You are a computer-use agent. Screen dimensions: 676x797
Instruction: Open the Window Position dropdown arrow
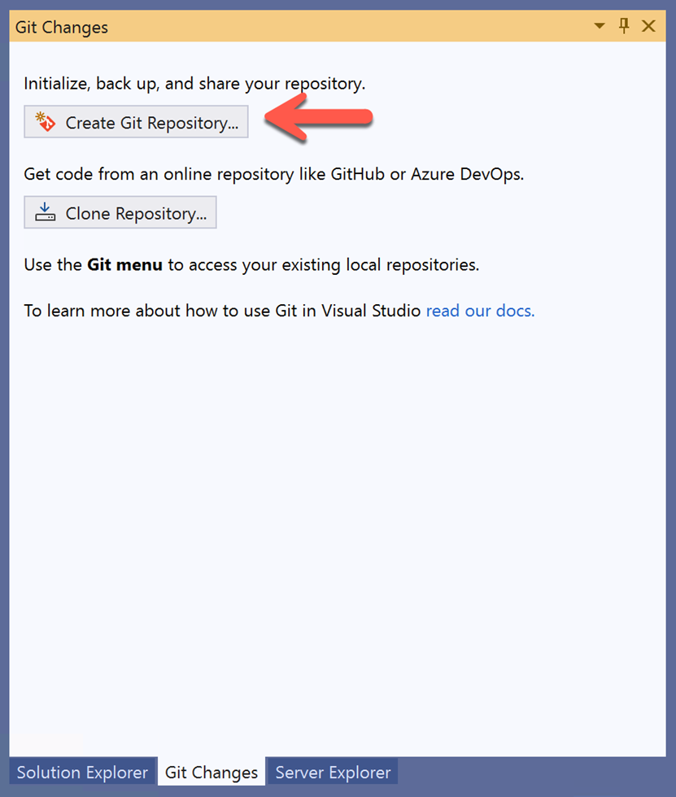coord(600,26)
